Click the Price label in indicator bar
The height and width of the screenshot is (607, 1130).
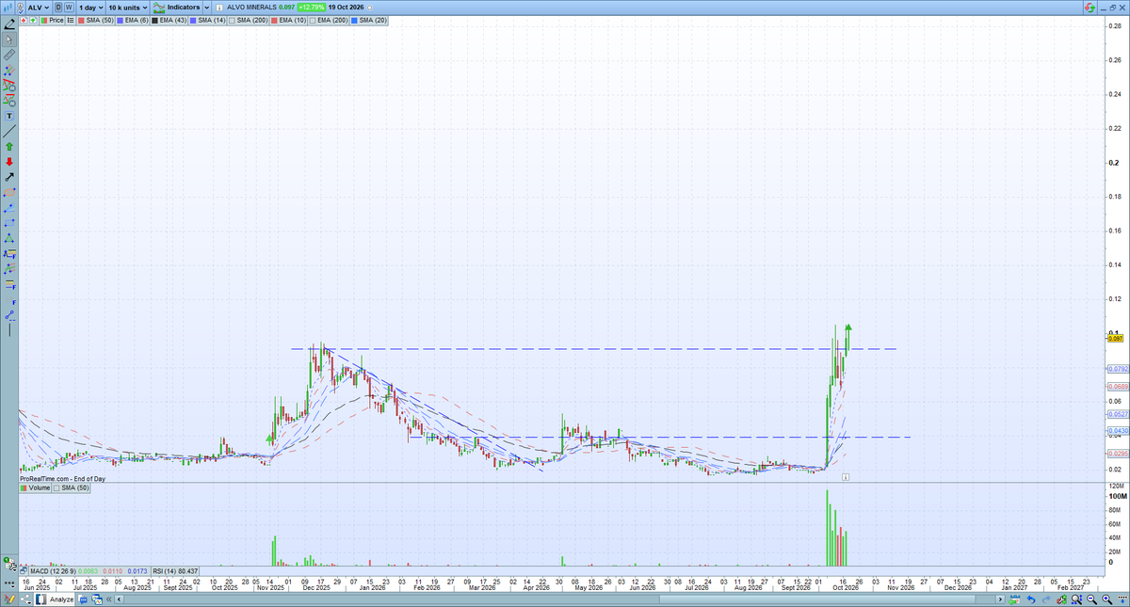(56, 20)
